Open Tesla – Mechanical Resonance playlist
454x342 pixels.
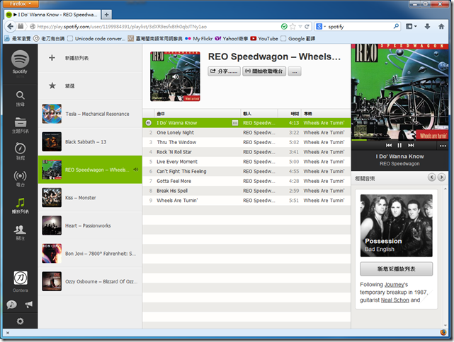coord(90,114)
